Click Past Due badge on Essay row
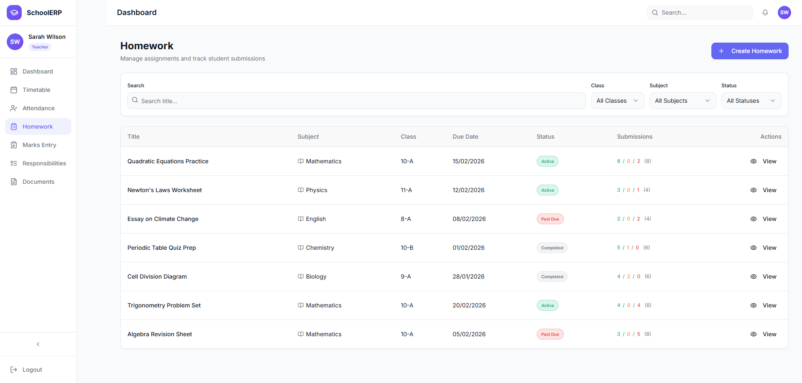The image size is (802, 383). (x=550, y=219)
